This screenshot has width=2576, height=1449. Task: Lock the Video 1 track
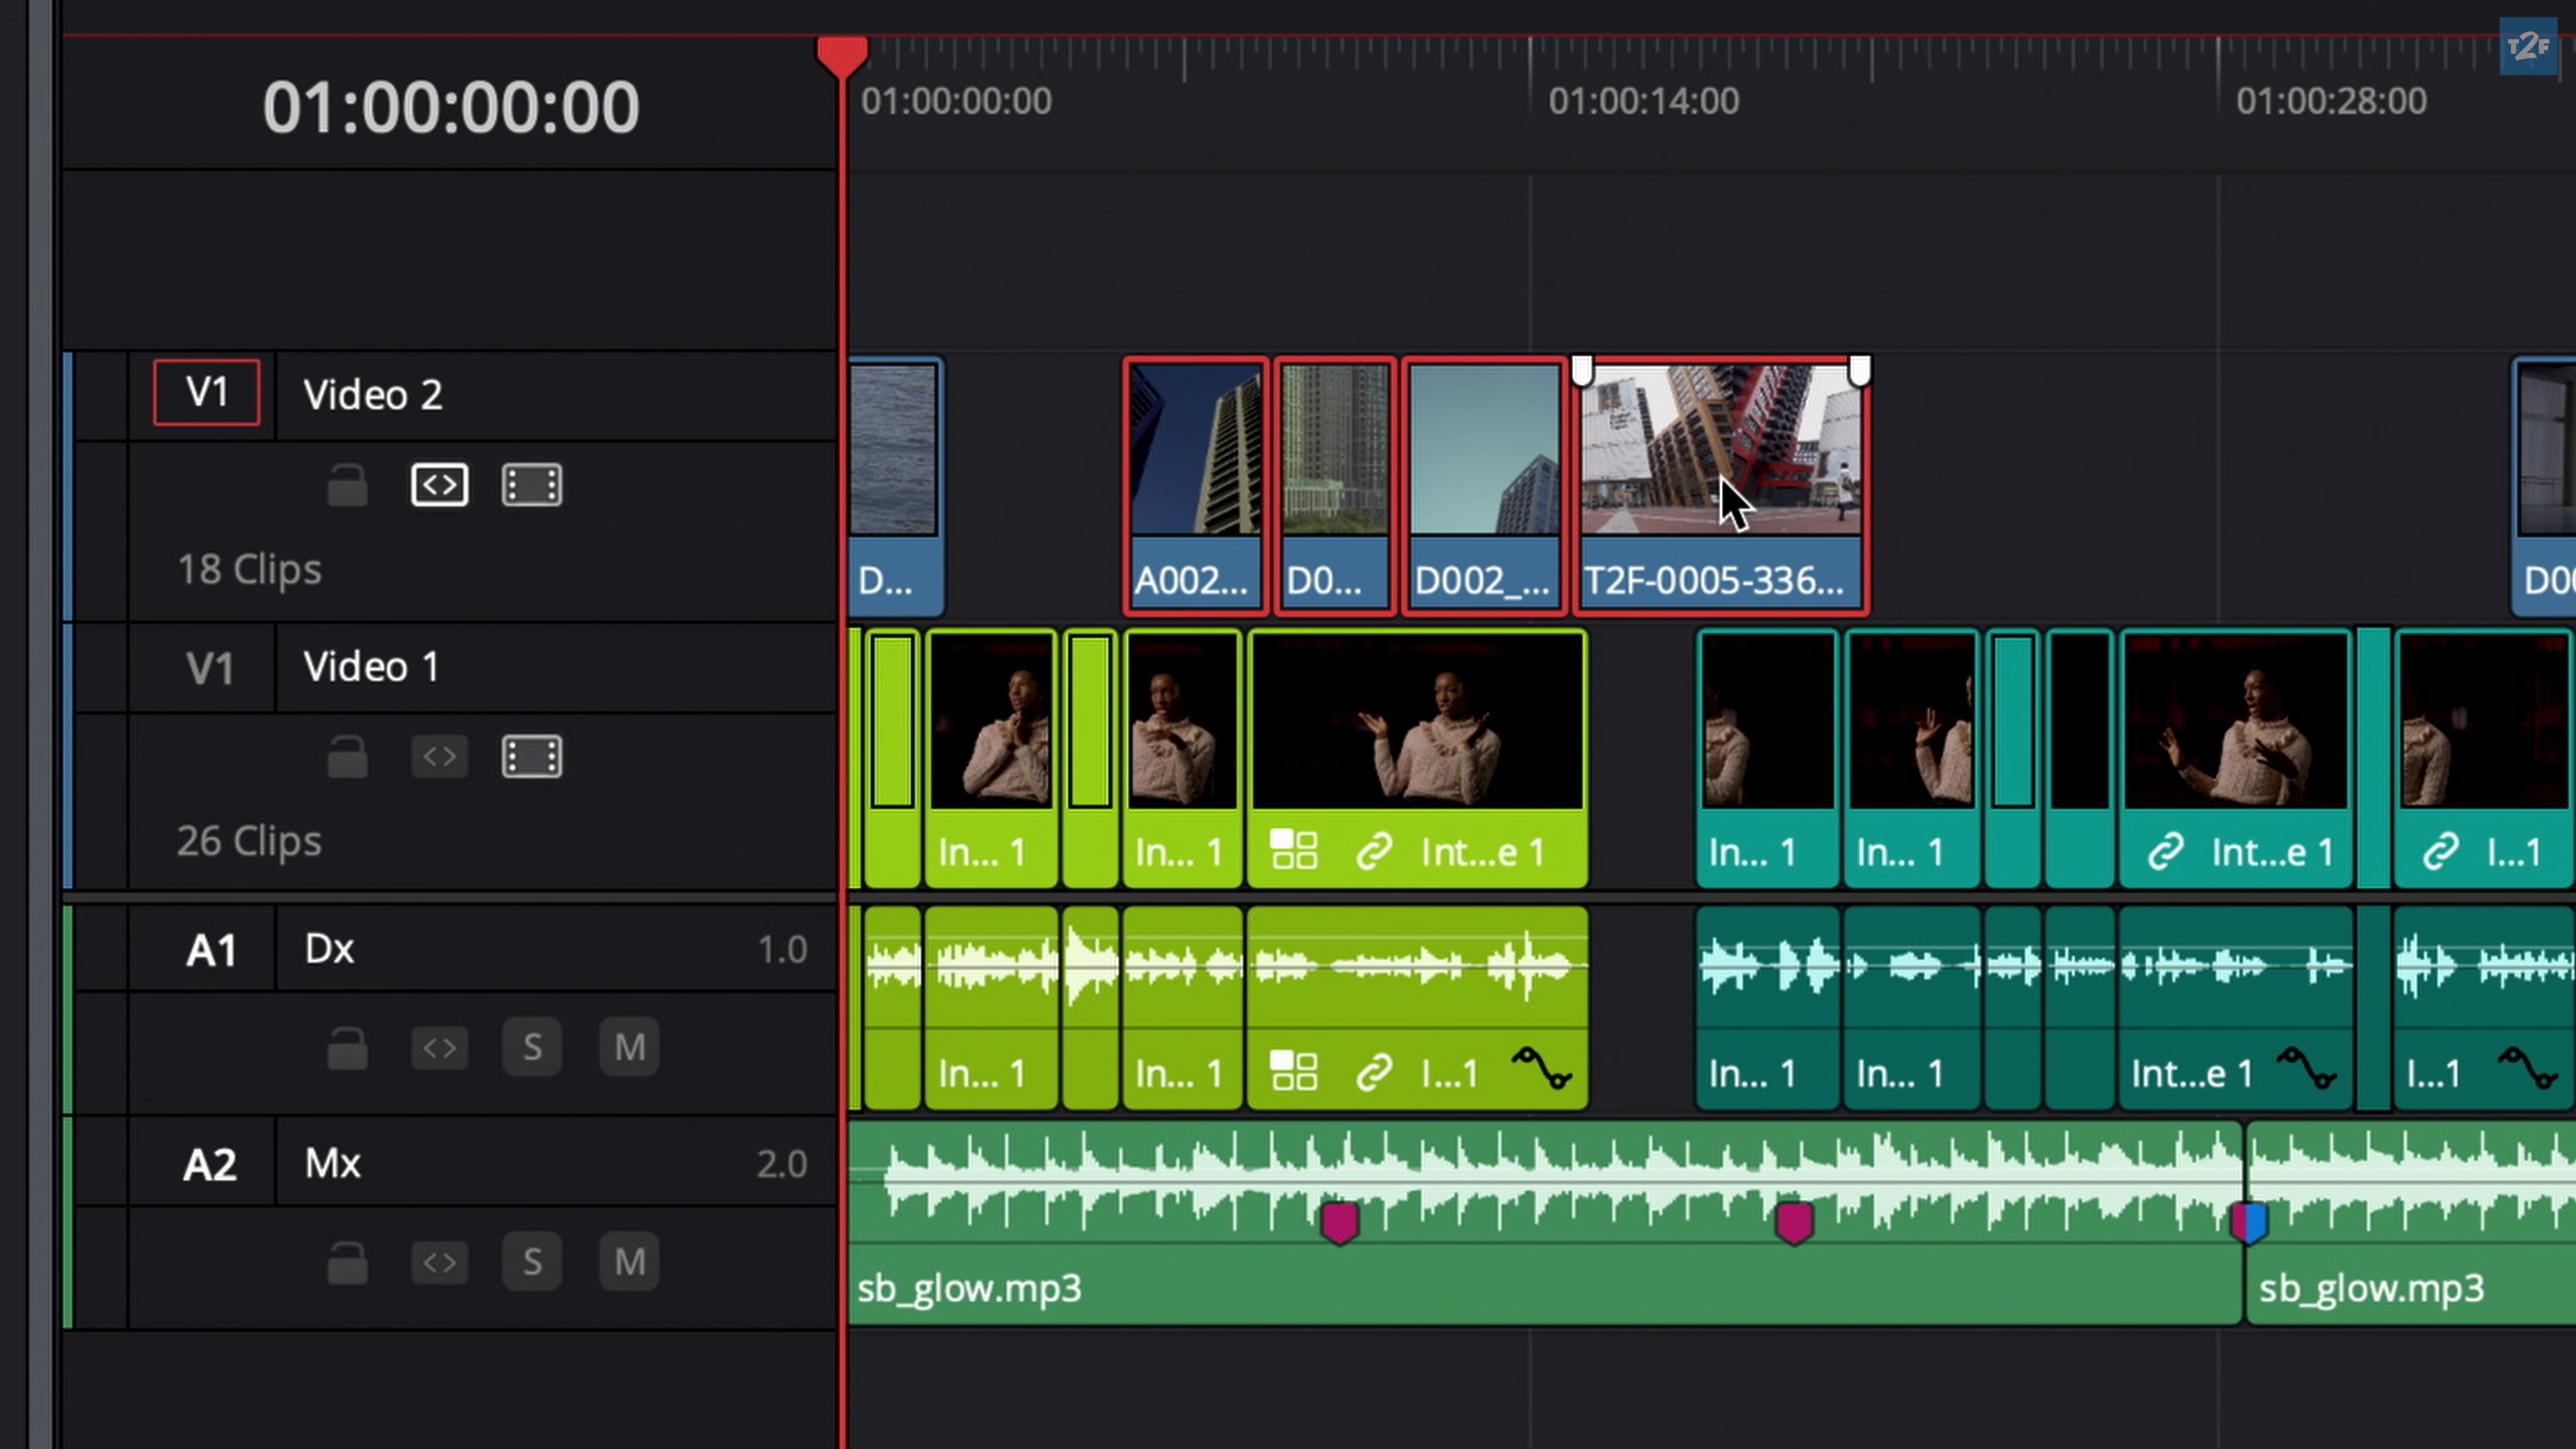click(347, 757)
